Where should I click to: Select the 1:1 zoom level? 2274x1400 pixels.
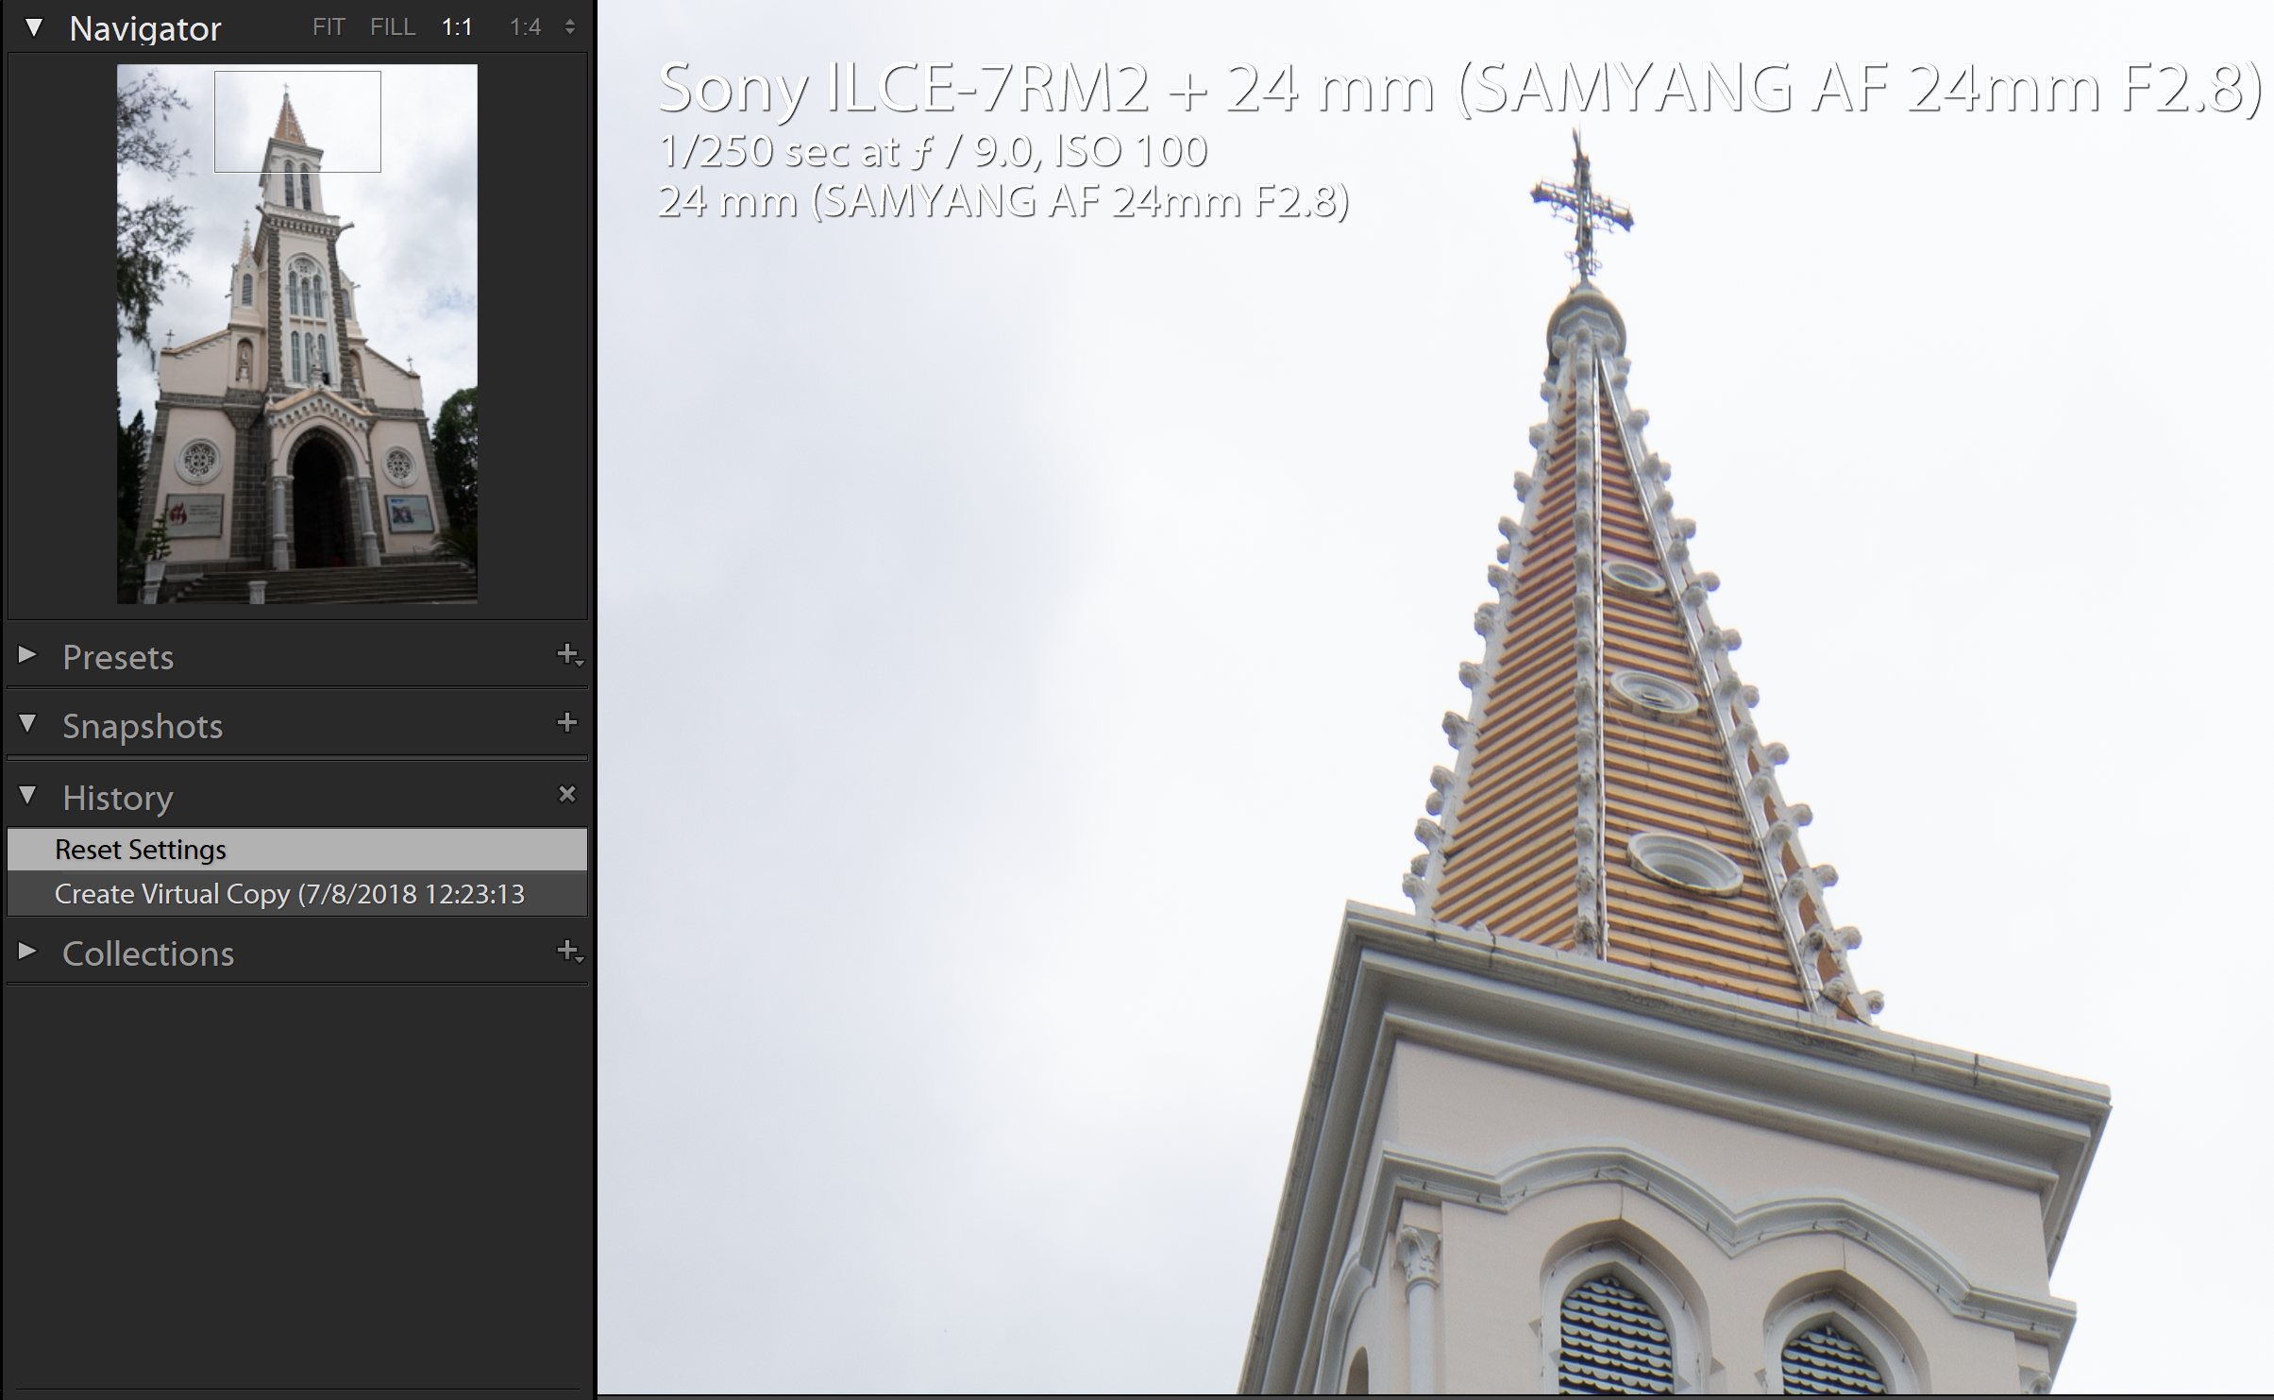point(457,27)
